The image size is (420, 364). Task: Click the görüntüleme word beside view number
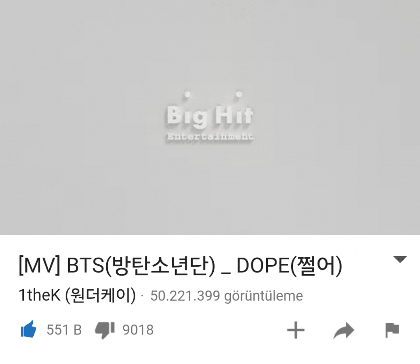[x=264, y=296]
